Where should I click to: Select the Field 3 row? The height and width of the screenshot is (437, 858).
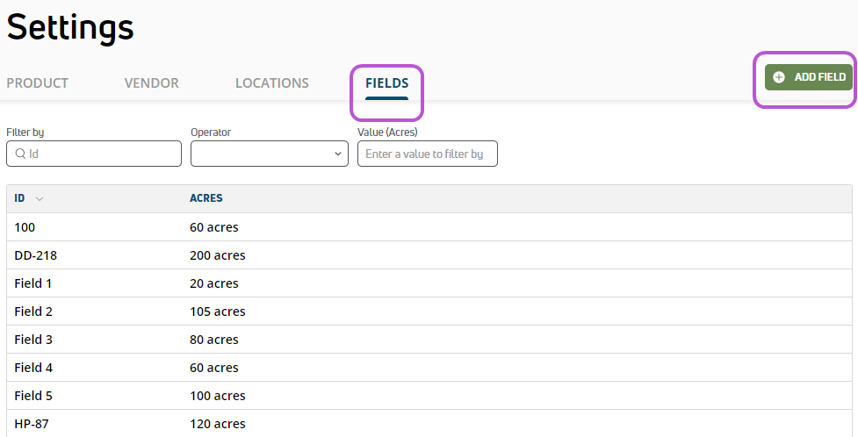(x=429, y=340)
